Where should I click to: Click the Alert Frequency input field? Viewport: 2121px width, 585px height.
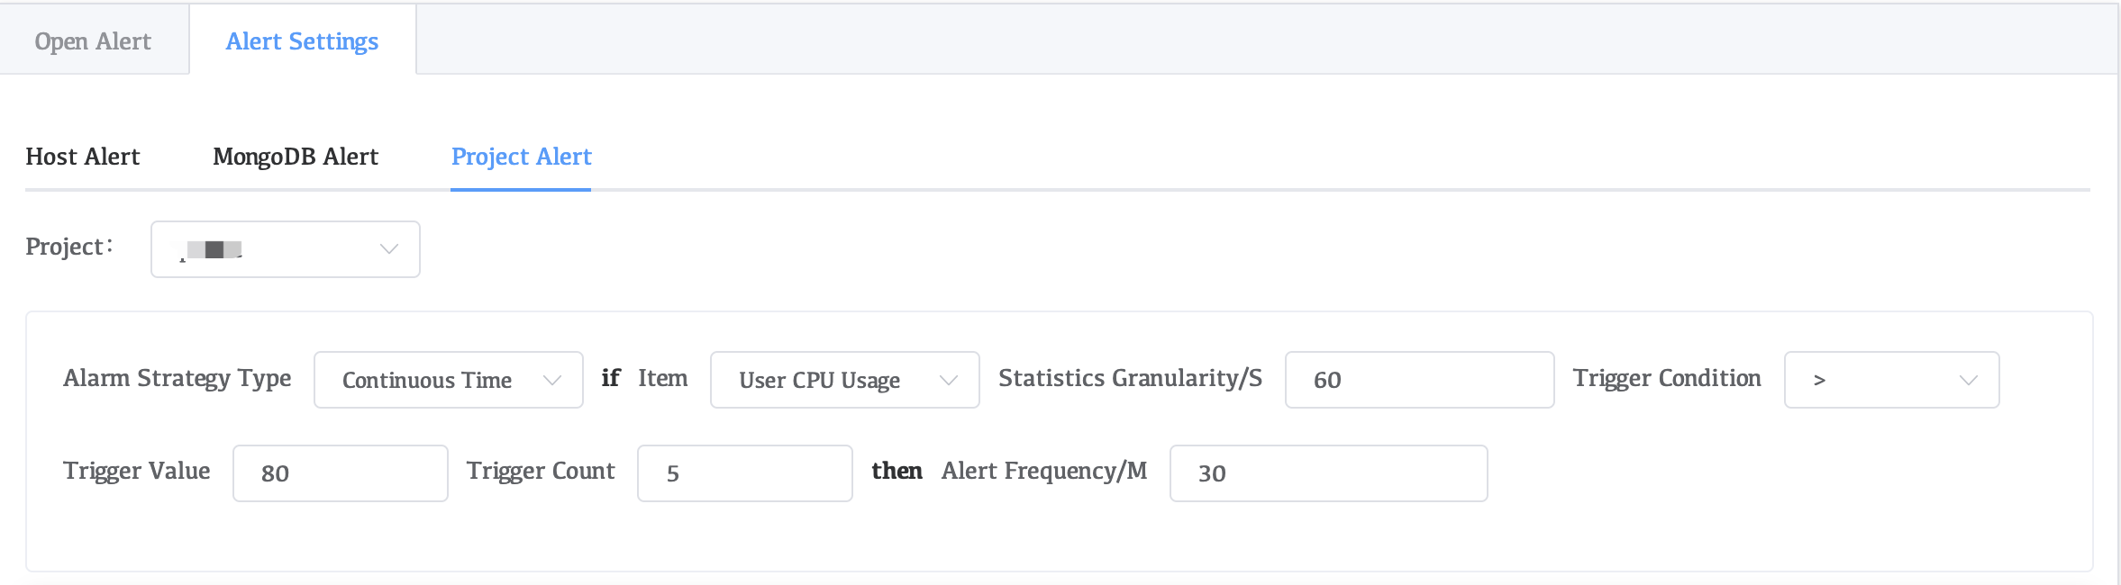[x=1328, y=473]
